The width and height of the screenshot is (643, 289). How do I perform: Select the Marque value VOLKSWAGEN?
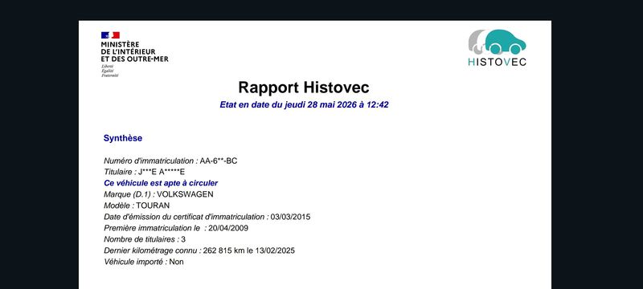coord(185,194)
